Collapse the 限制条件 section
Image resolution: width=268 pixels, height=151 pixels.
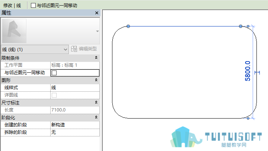coord(96,58)
